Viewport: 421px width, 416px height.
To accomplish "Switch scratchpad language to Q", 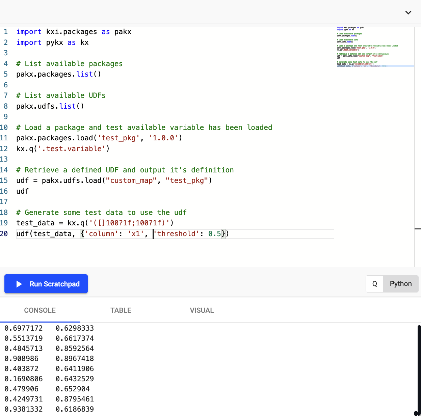I will (374, 284).
